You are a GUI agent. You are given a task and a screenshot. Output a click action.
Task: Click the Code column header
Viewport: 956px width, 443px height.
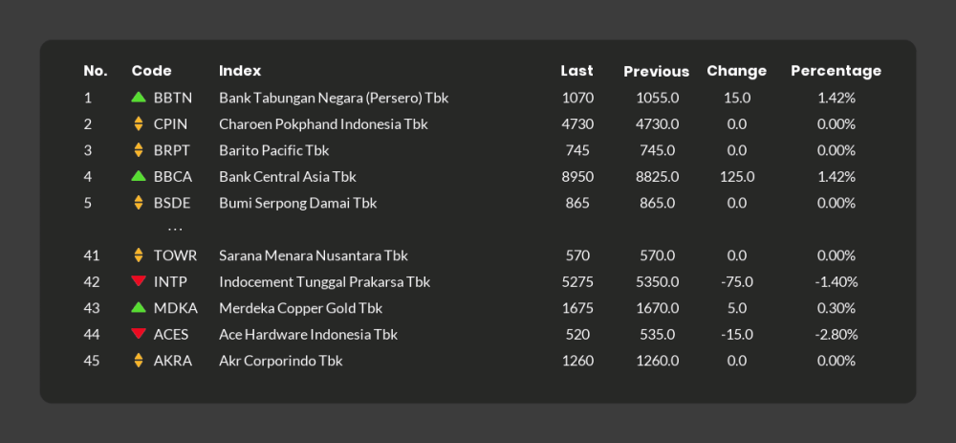click(x=151, y=71)
